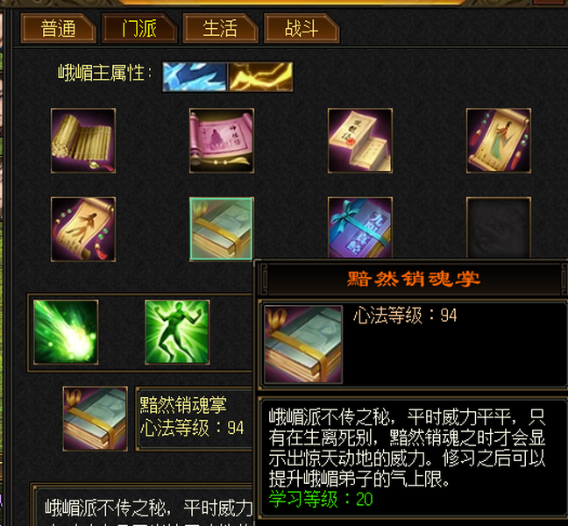Open the 门派 skills tab

139,28
